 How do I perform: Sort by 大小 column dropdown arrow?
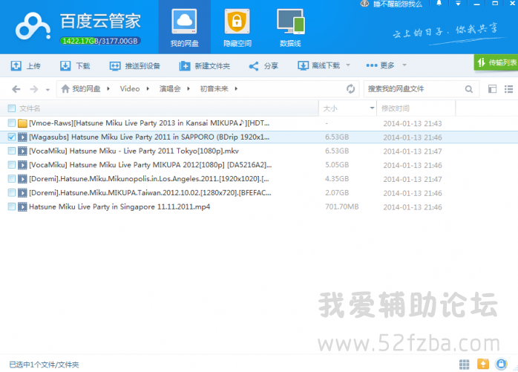tap(372, 108)
